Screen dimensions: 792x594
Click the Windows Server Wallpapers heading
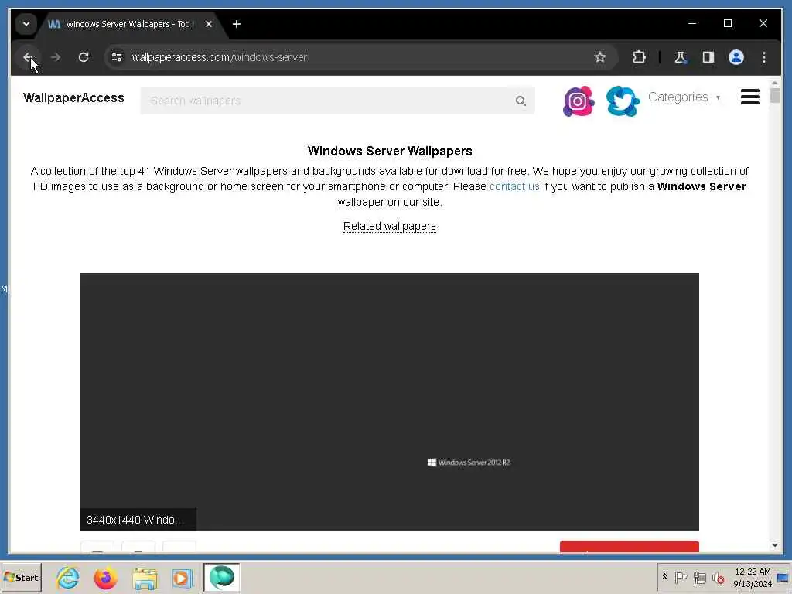click(x=390, y=151)
